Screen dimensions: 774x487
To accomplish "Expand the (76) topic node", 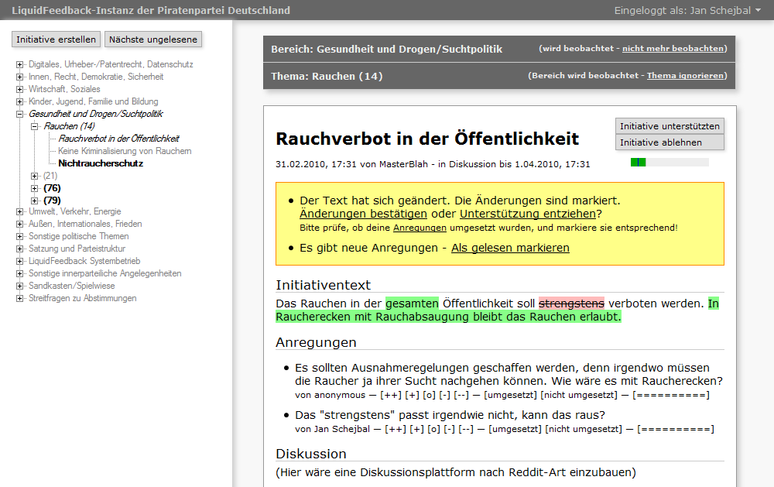I will tap(35, 188).
